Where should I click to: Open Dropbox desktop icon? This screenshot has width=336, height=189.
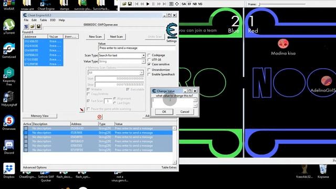(x=9, y=171)
